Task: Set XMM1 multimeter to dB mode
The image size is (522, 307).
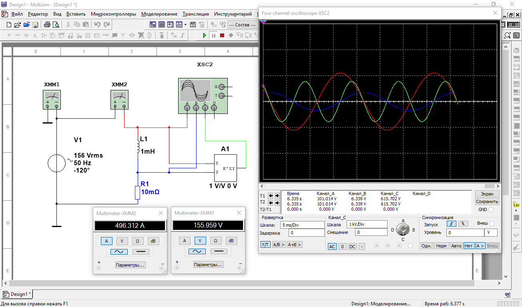Action: 231,241
